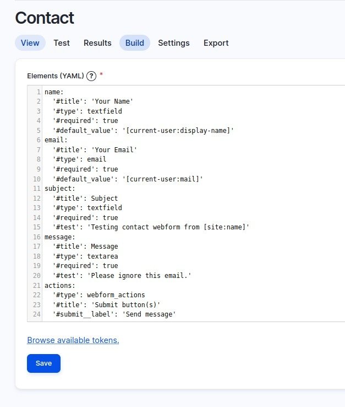Viewport: 345px width, 407px height.
Task: Open the help icon beside Elements (YAML)
Action: pos(91,76)
